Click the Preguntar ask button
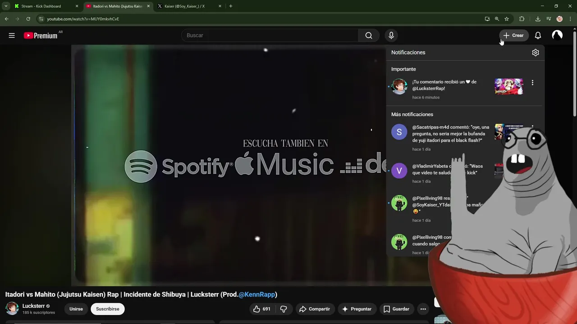577x324 pixels. pyautogui.click(x=357, y=309)
